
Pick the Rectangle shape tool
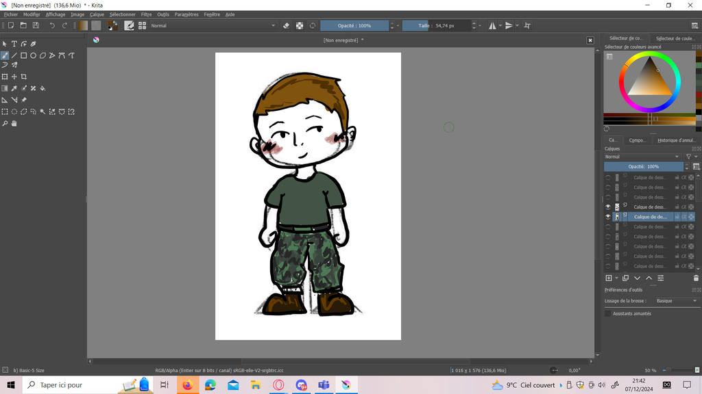[x=23, y=55]
